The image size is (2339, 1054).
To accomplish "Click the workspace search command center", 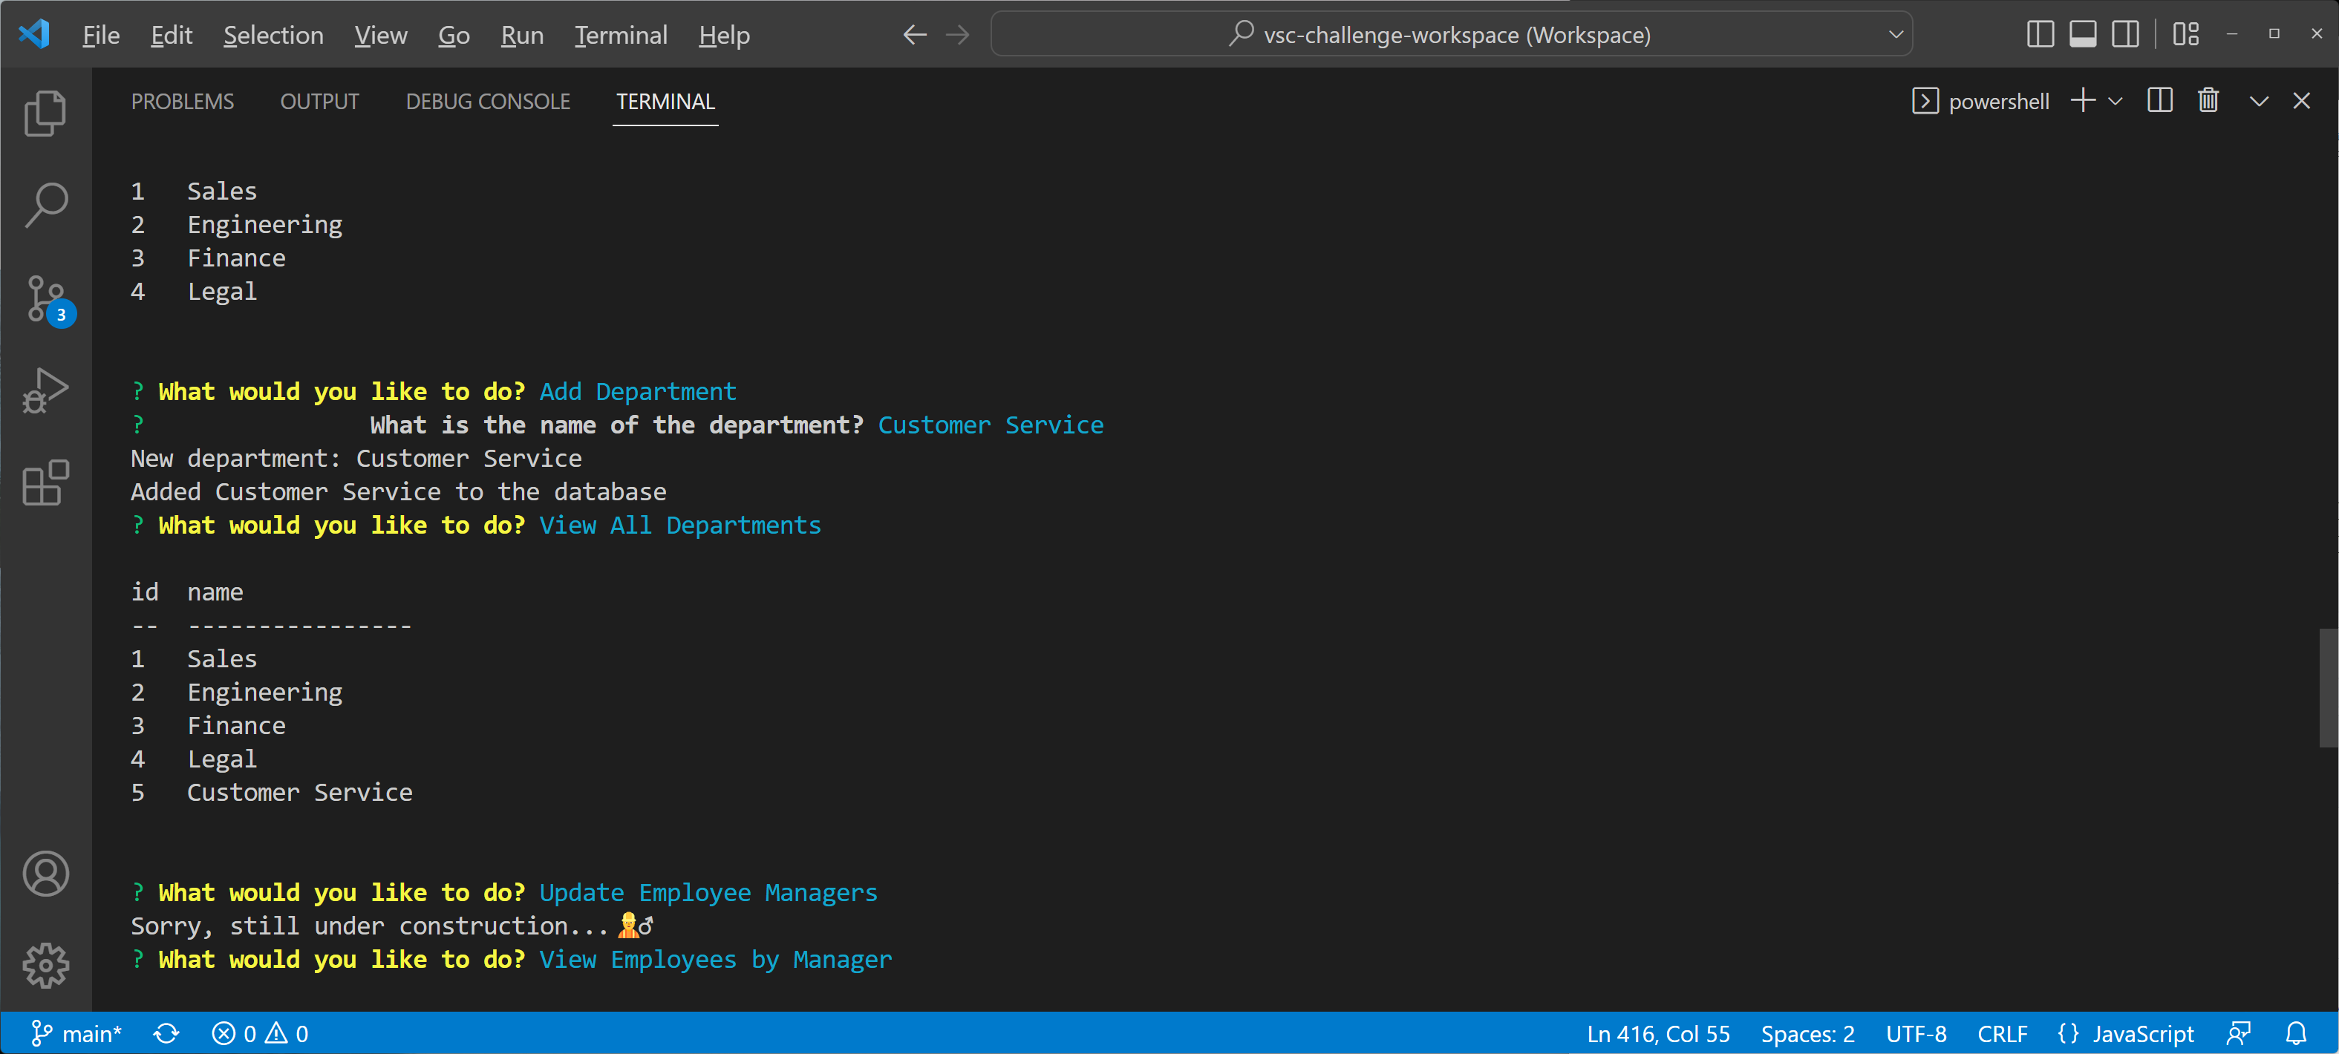I will coord(1451,34).
